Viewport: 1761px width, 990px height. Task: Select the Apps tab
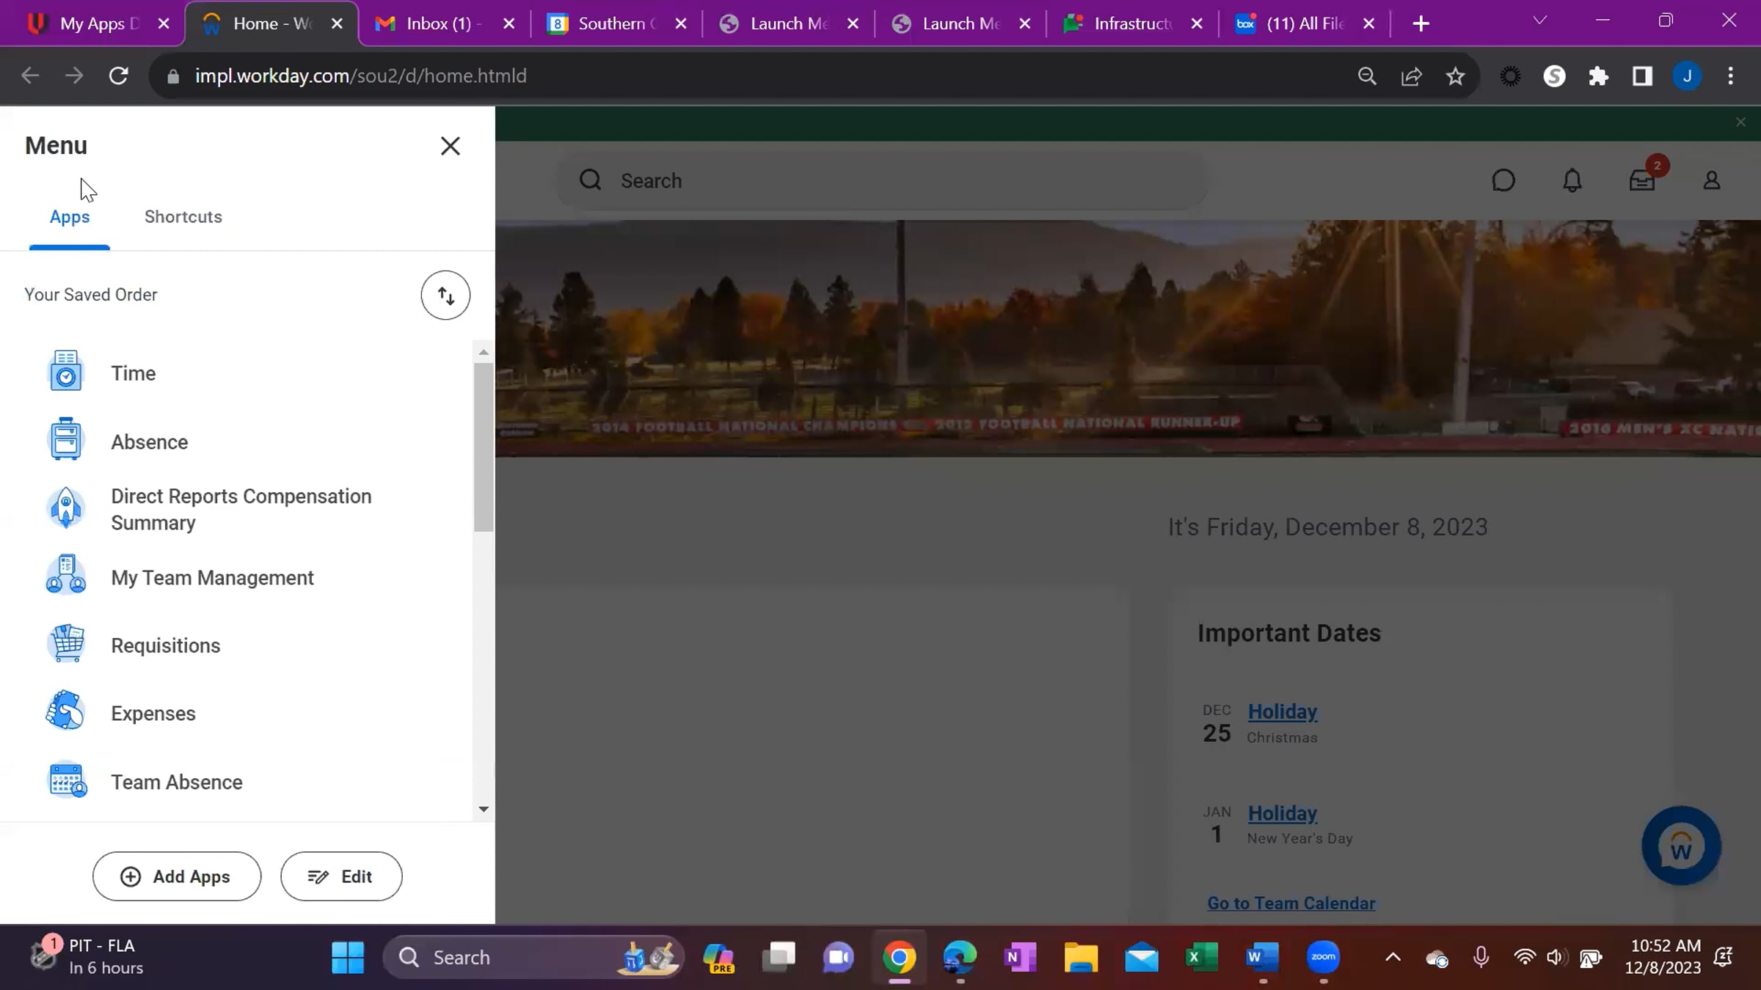(x=70, y=217)
